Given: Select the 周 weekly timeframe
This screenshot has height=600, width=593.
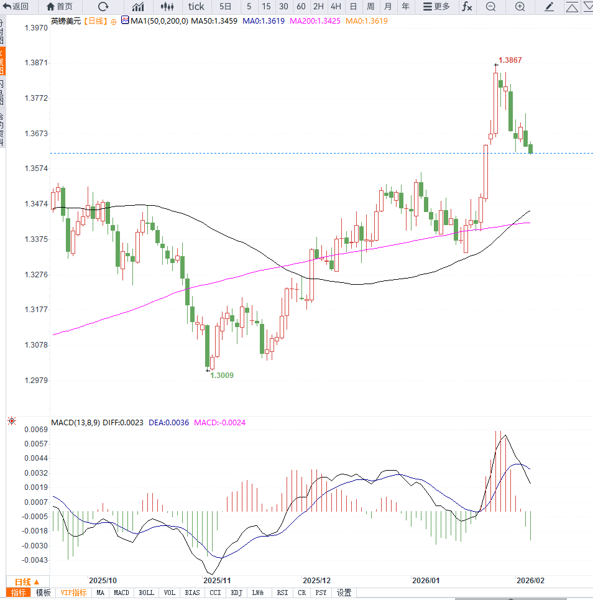Looking at the screenshot, I should coord(370,6).
